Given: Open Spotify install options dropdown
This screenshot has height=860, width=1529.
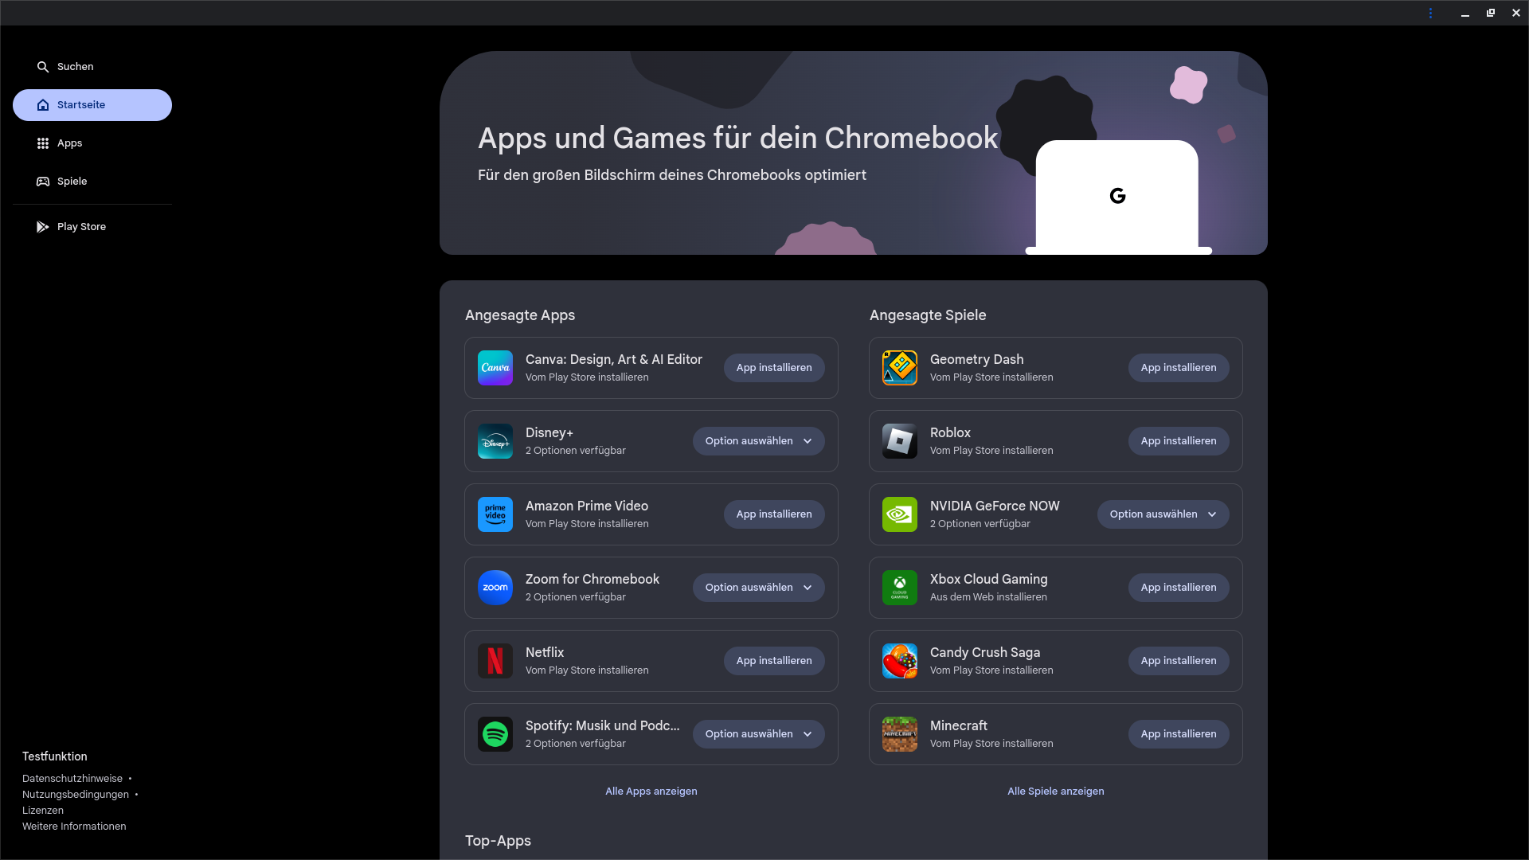Looking at the screenshot, I should 758,734.
